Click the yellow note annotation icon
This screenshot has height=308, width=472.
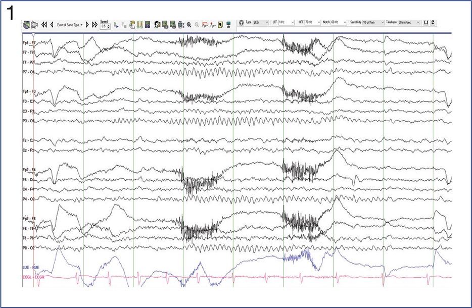click(x=220, y=25)
